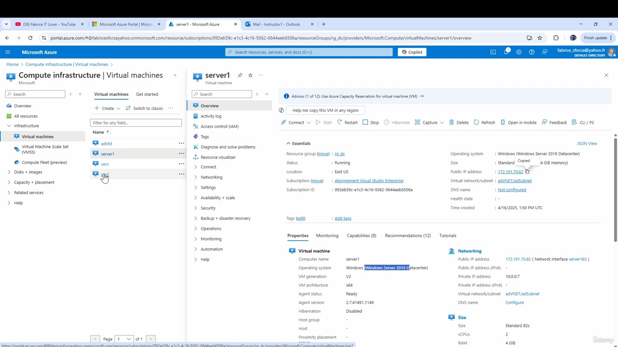Screen dimensions: 618x347
Task: Open the notifications bell
Action: [506, 52]
